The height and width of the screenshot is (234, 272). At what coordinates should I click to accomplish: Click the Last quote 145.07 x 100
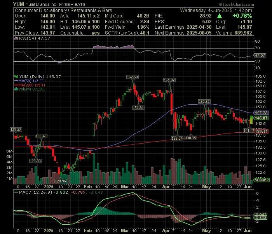(86, 27)
